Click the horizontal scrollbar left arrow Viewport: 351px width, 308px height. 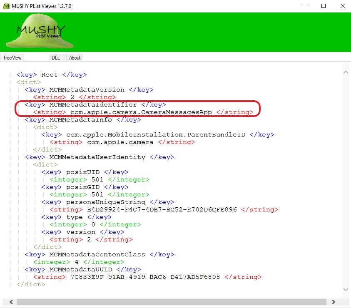pos(11,302)
